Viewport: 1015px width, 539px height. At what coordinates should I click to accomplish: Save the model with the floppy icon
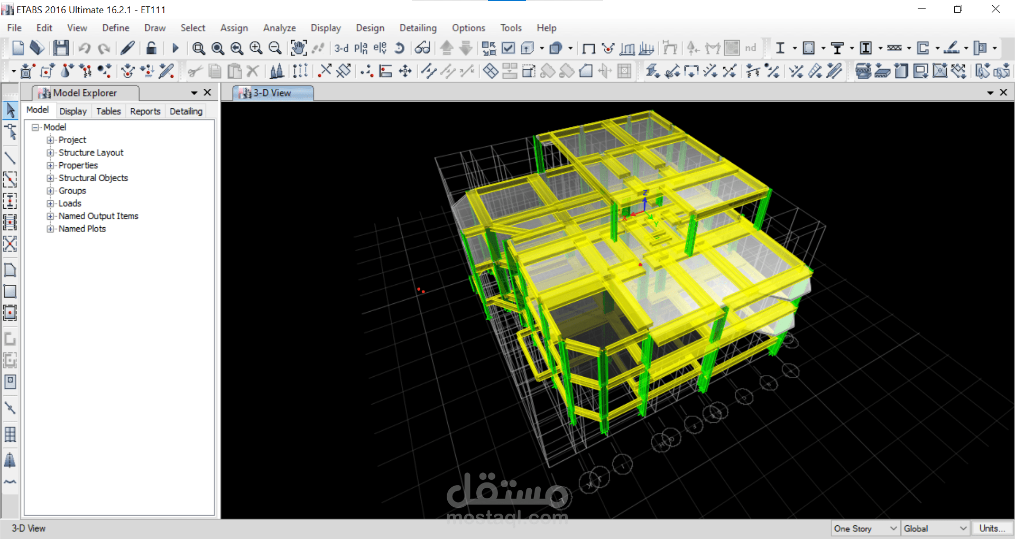[61, 48]
